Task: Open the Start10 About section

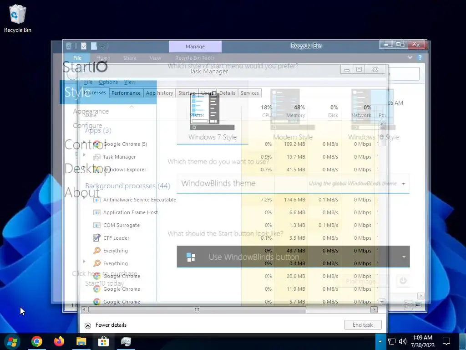Action: (x=82, y=193)
